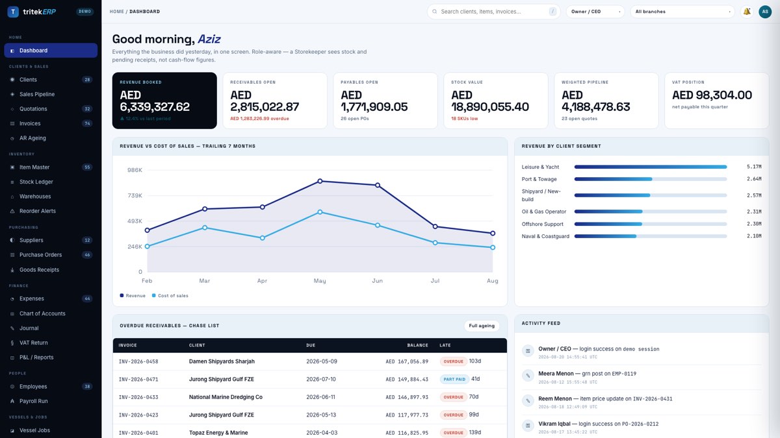Viewport: 780px width, 438px height.
Task: Open the Receivables Open KPI card
Action: tap(275, 101)
